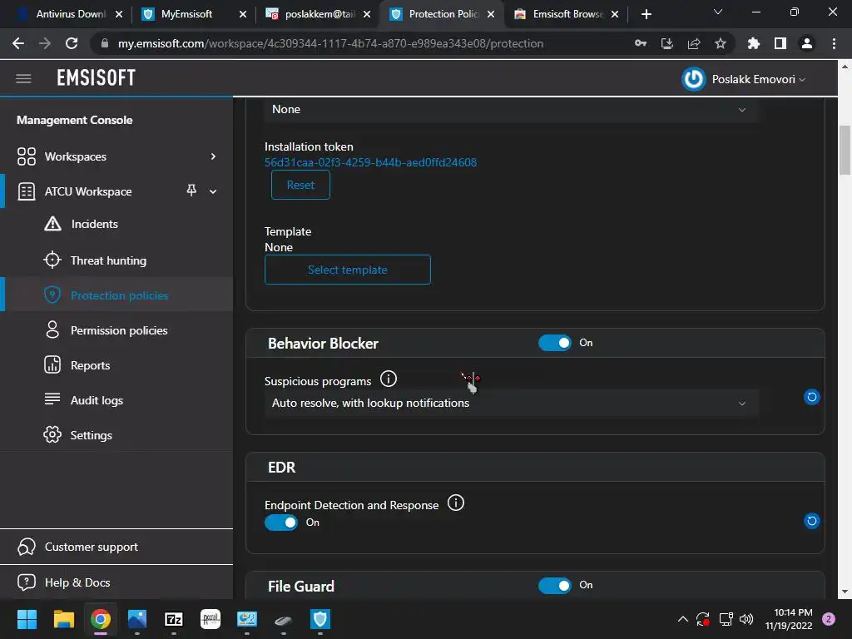This screenshot has height=639, width=852.
Task: Click the Settings gear icon in the sidebar
Action: [52, 434]
